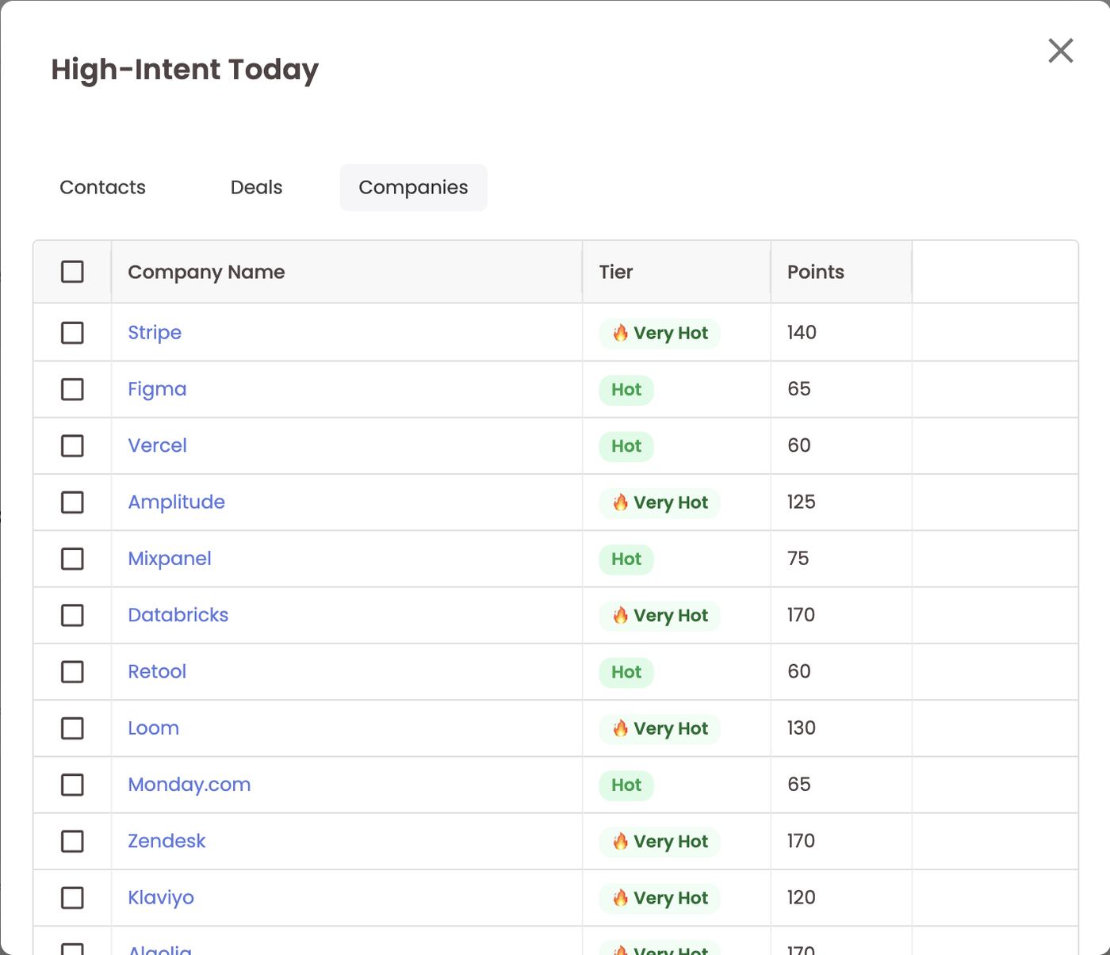The height and width of the screenshot is (955, 1110).
Task: Click Figma's Hot tier badge
Action: [x=626, y=389]
